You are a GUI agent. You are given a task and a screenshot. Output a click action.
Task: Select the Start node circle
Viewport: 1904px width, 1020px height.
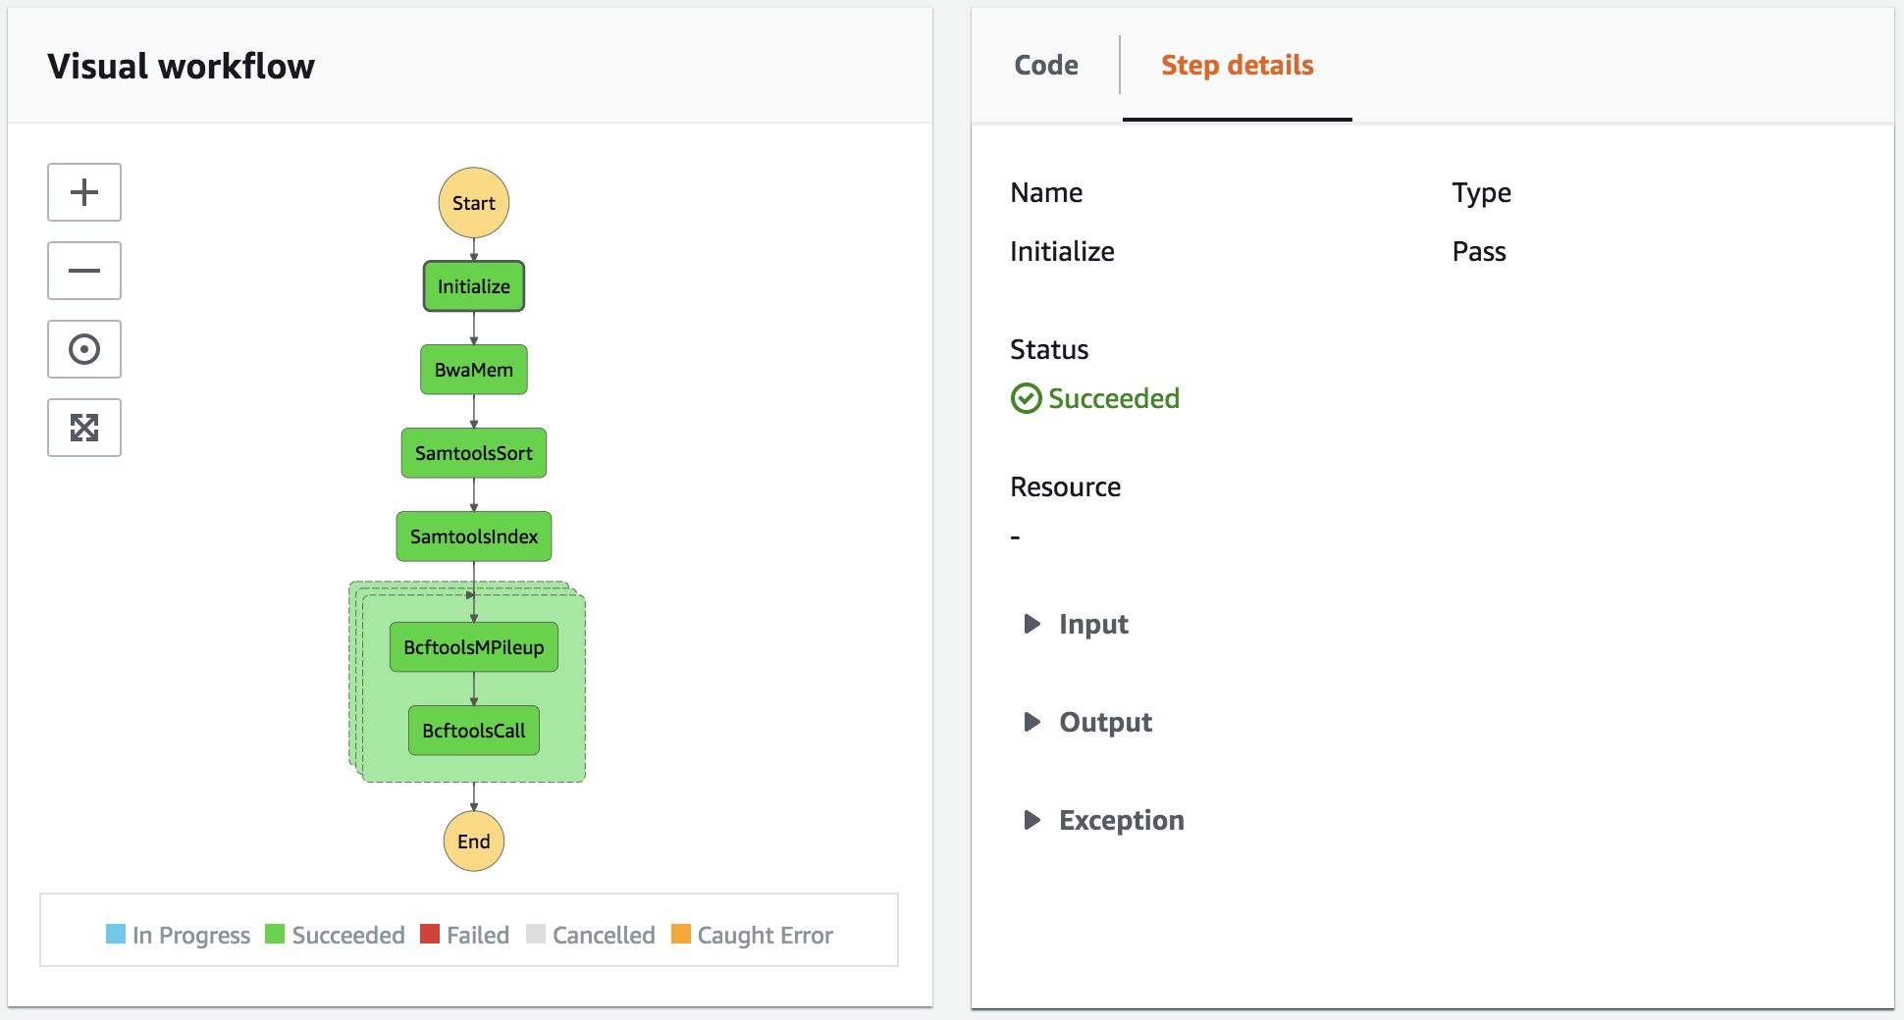pos(474,203)
